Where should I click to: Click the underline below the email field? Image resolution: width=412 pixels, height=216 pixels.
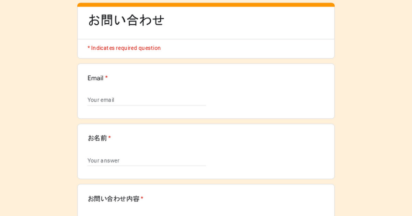(x=147, y=105)
